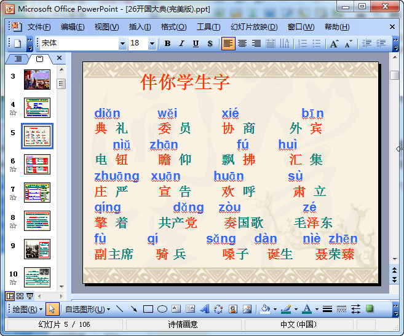Choose the Select Objects arrow tool
The width and height of the screenshot is (404, 336).
[x=52, y=309]
